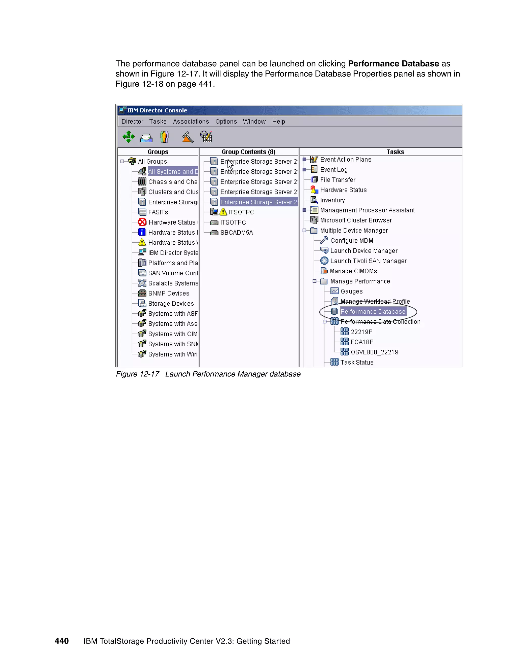Click the Inventory magnifier icon
517x669 pixels.
[314, 200]
